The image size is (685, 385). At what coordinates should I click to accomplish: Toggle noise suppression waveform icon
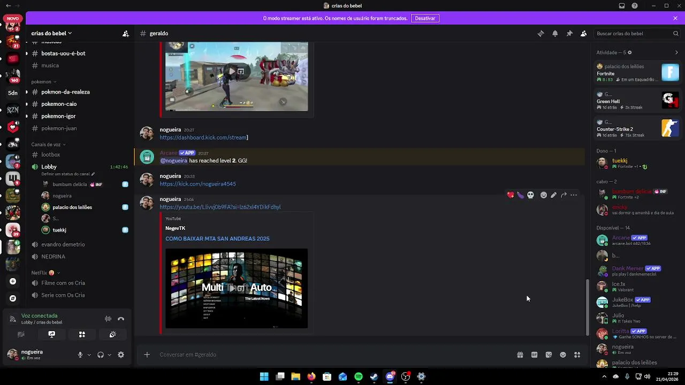(108, 319)
